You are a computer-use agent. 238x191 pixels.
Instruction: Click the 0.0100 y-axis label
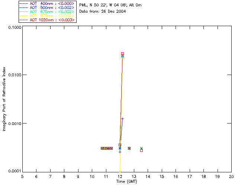(x=15, y=75)
